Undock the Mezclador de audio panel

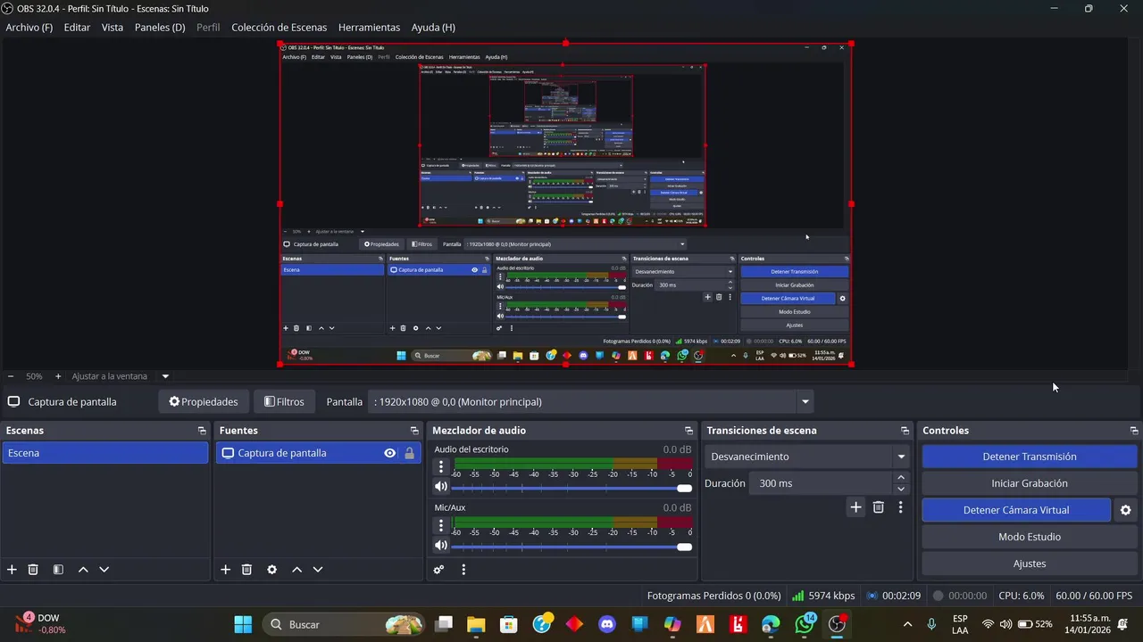point(688,431)
